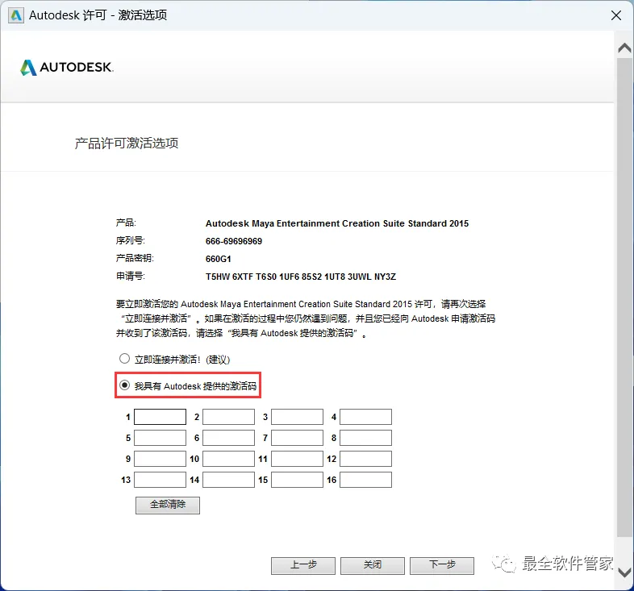
Task: Select the '立即连接并激活' radio option
Action: (124, 359)
